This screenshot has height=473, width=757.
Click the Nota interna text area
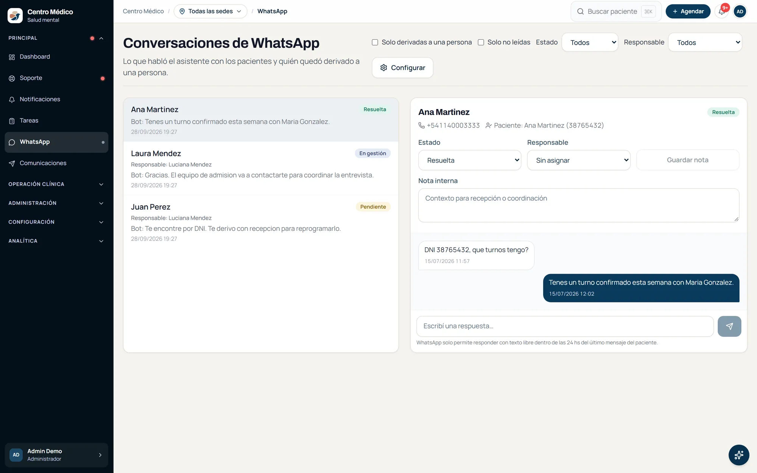pyautogui.click(x=579, y=205)
